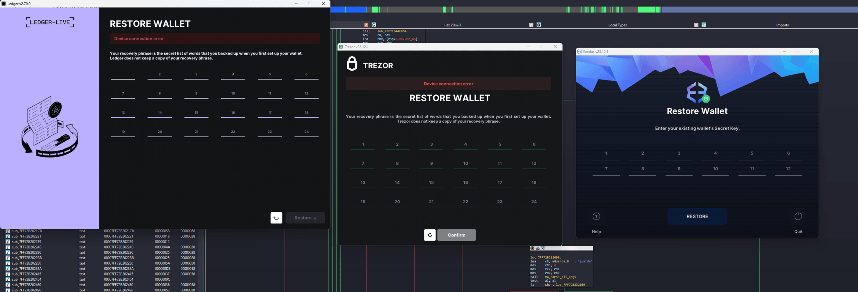Close the Local Types tab with its X icon

coord(696,25)
